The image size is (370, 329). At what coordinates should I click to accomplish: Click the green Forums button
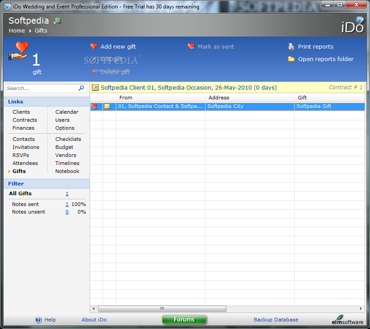click(x=184, y=319)
